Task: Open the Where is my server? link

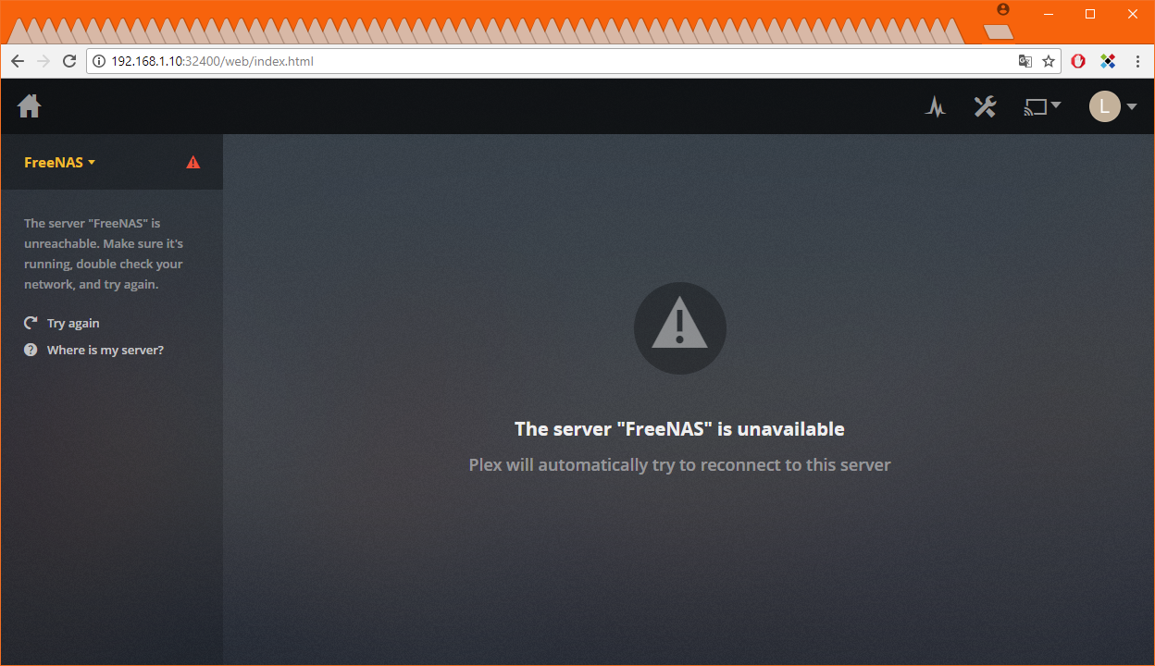Action: point(106,350)
